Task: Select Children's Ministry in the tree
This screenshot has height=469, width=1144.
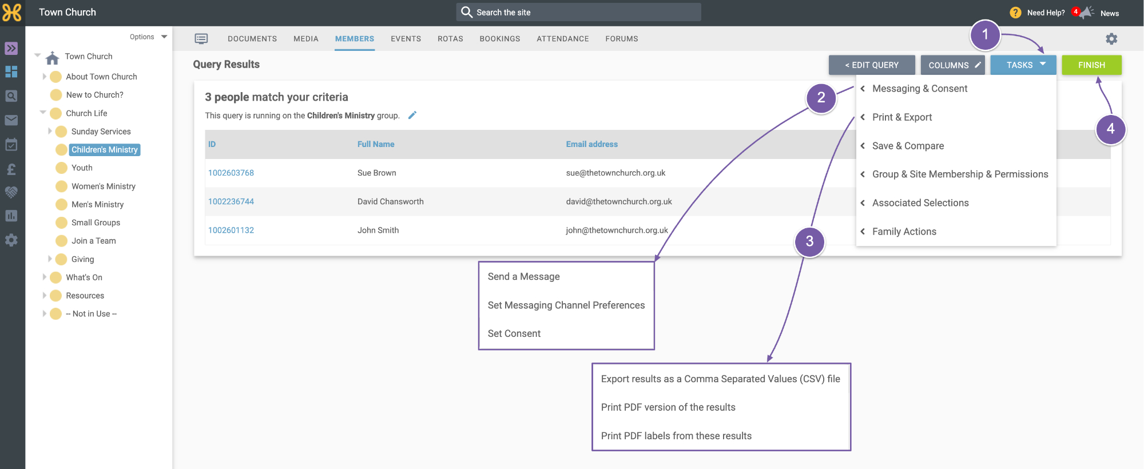Action: click(105, 150)
